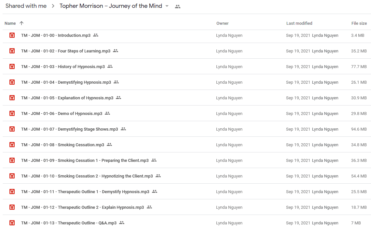This screenshot has height=227, width=371.
Task: Click Lynda Nguyen owner in Introduction.mp3 row
Action: click(229, 35)
